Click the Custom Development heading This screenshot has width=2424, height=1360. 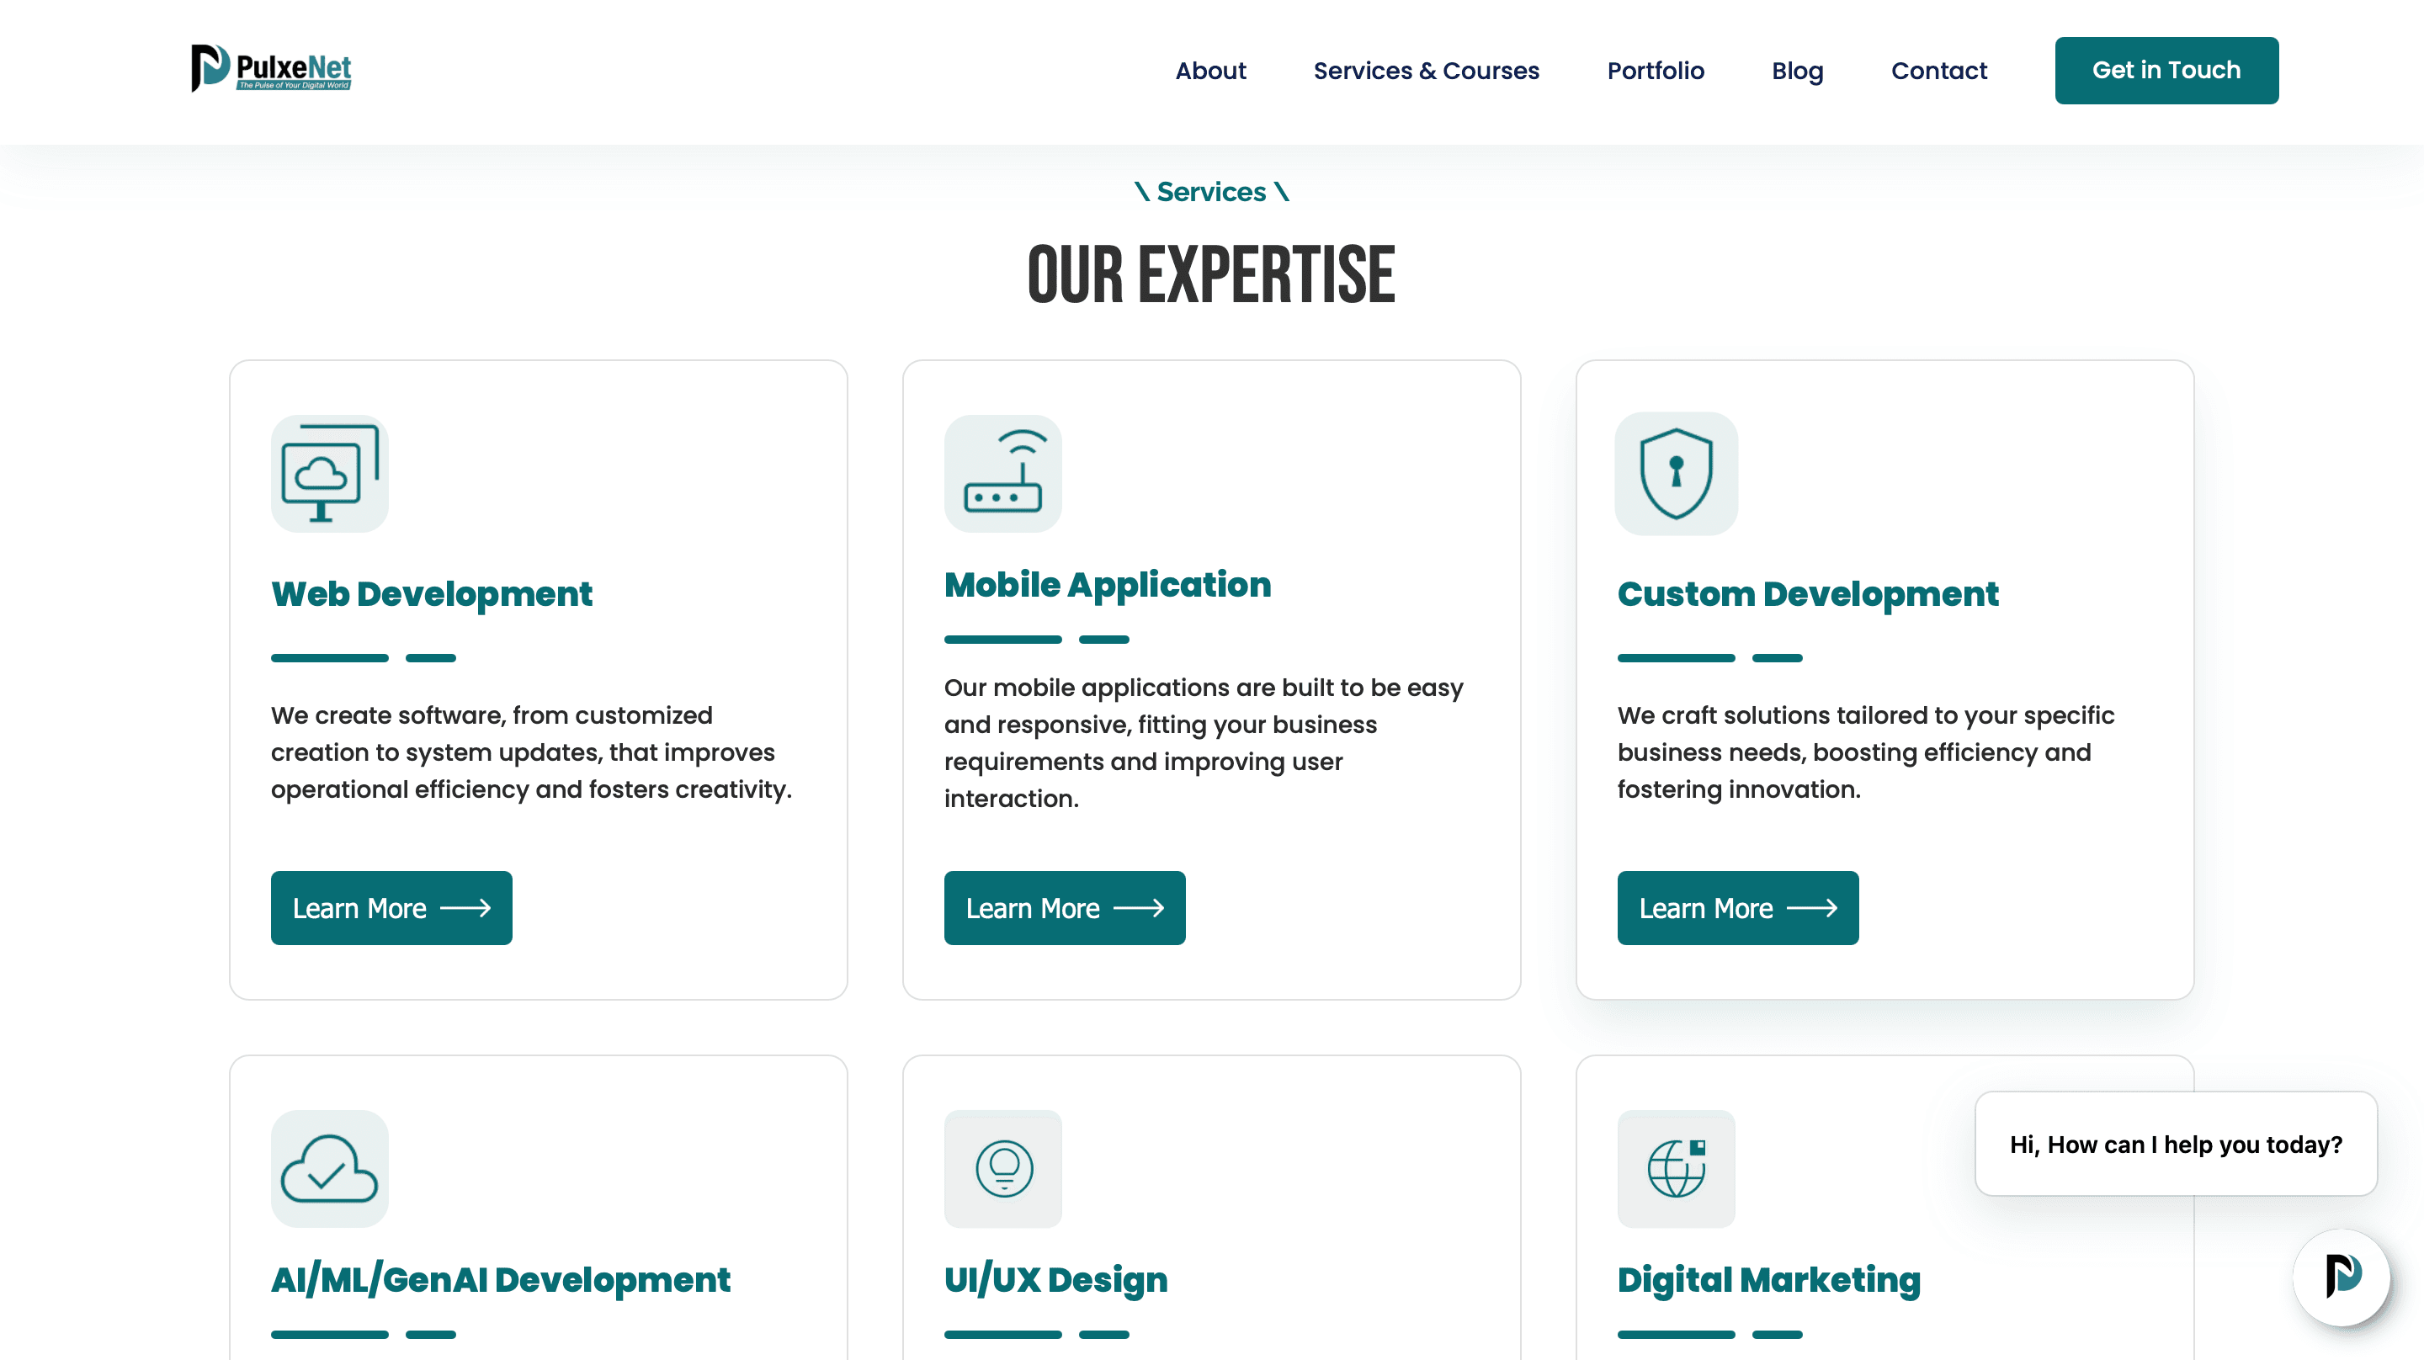coord(1807,594)
